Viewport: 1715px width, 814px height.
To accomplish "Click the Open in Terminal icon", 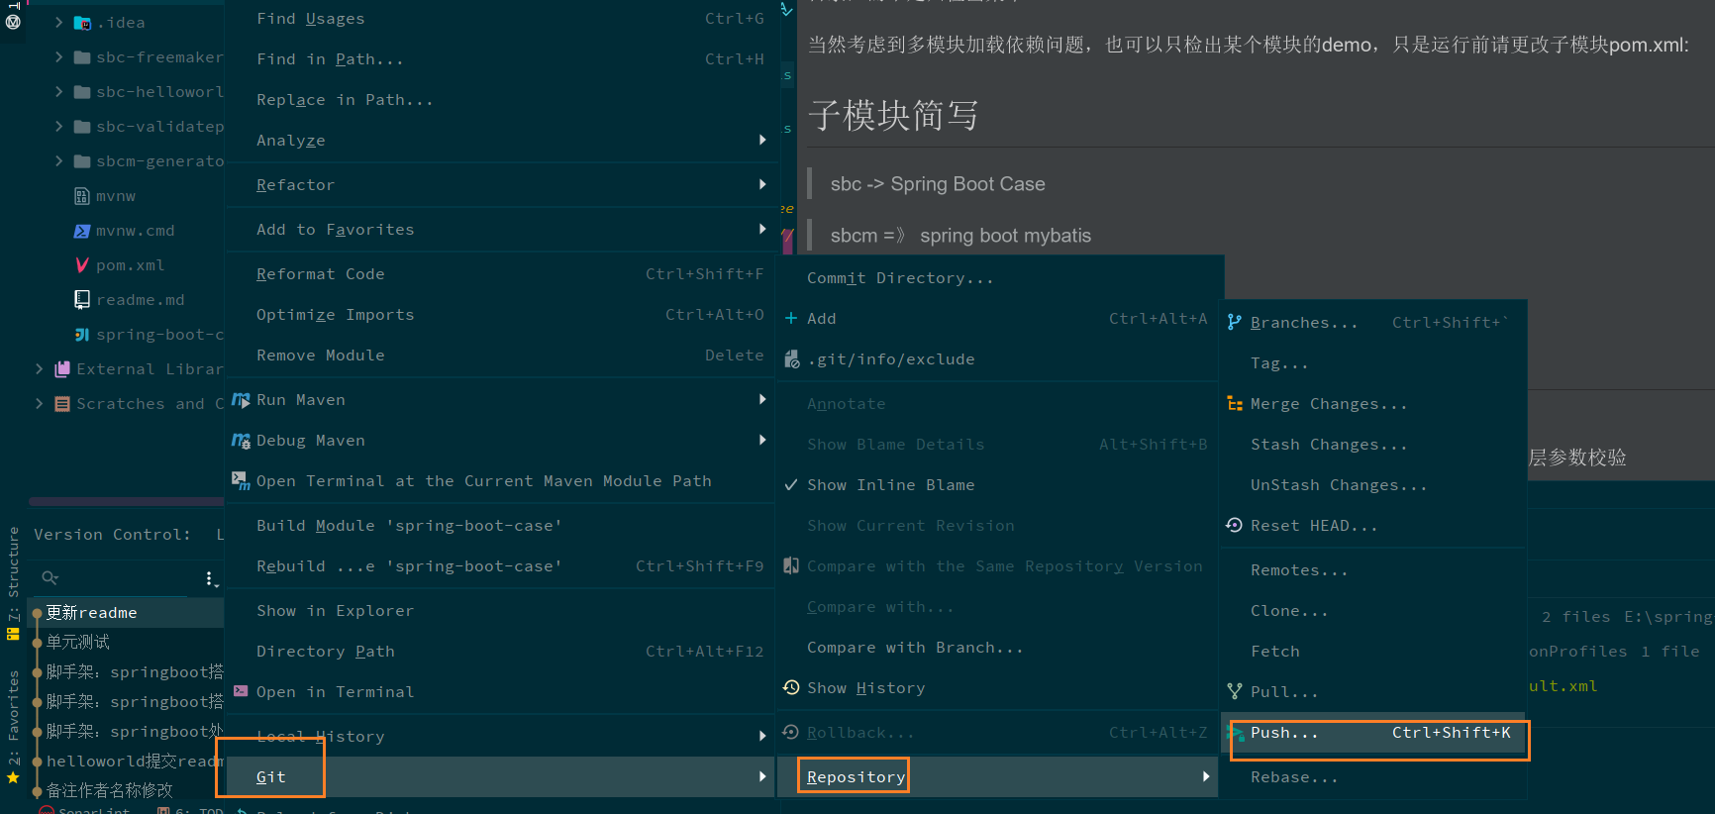I will [241, 691].
